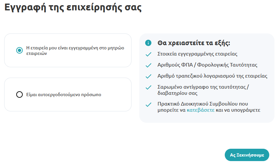This screenshot has height=164, width=279.
Task: Click checkmark icon beside 'Αριθμό τραπεζικού λογαριασμού'
Action: 148,76
